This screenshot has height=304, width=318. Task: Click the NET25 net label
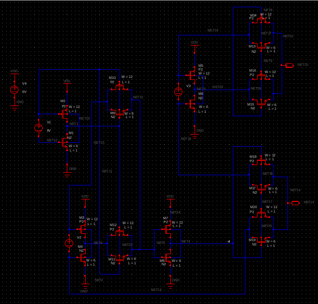(267, 226)
